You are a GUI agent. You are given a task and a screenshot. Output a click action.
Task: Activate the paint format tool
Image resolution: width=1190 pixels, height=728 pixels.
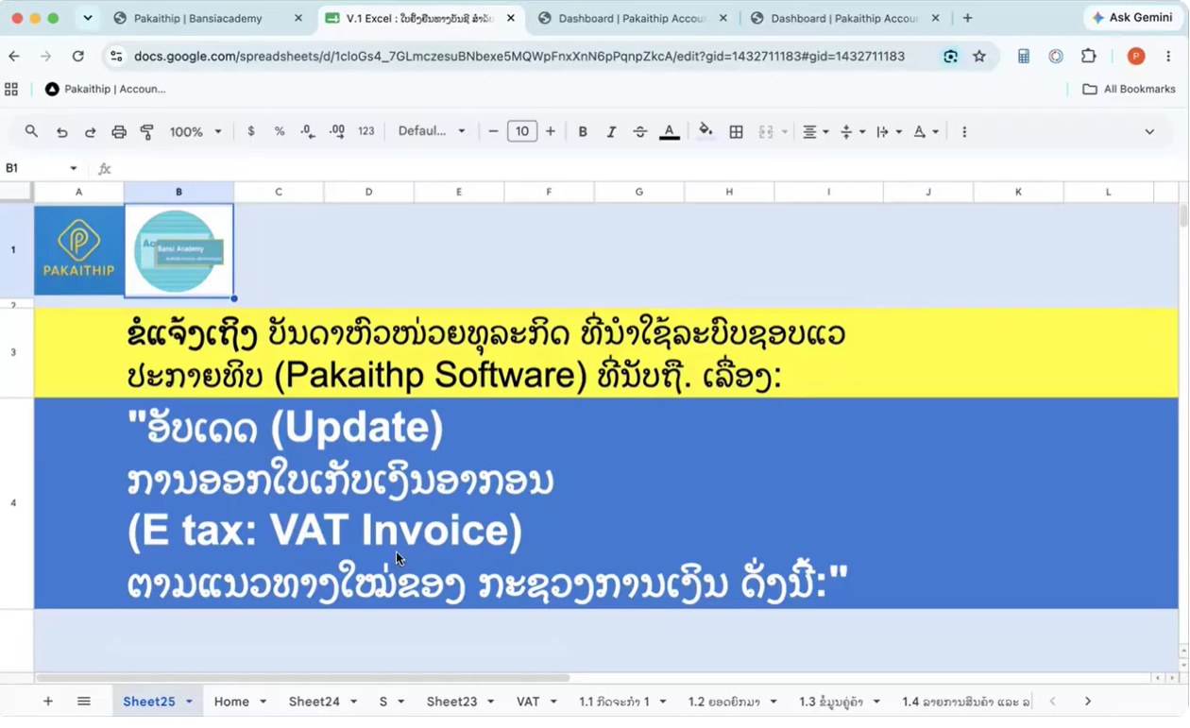(x=147, y=132)
